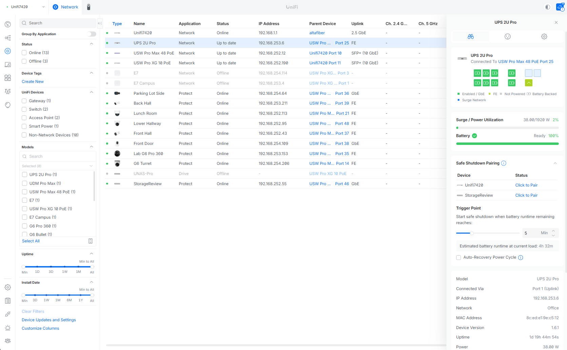Image resolution: width=567 pixels, height=350 pixels.
Task: Sort the table by Type column
Action: (117, 24)
